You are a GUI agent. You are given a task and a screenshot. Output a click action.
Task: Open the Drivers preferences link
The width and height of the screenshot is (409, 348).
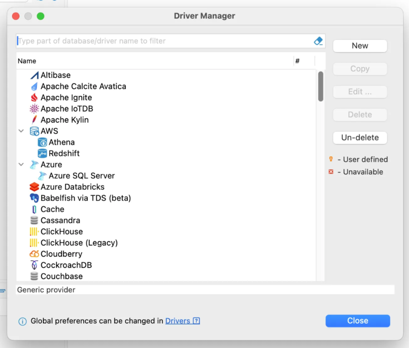178,321
